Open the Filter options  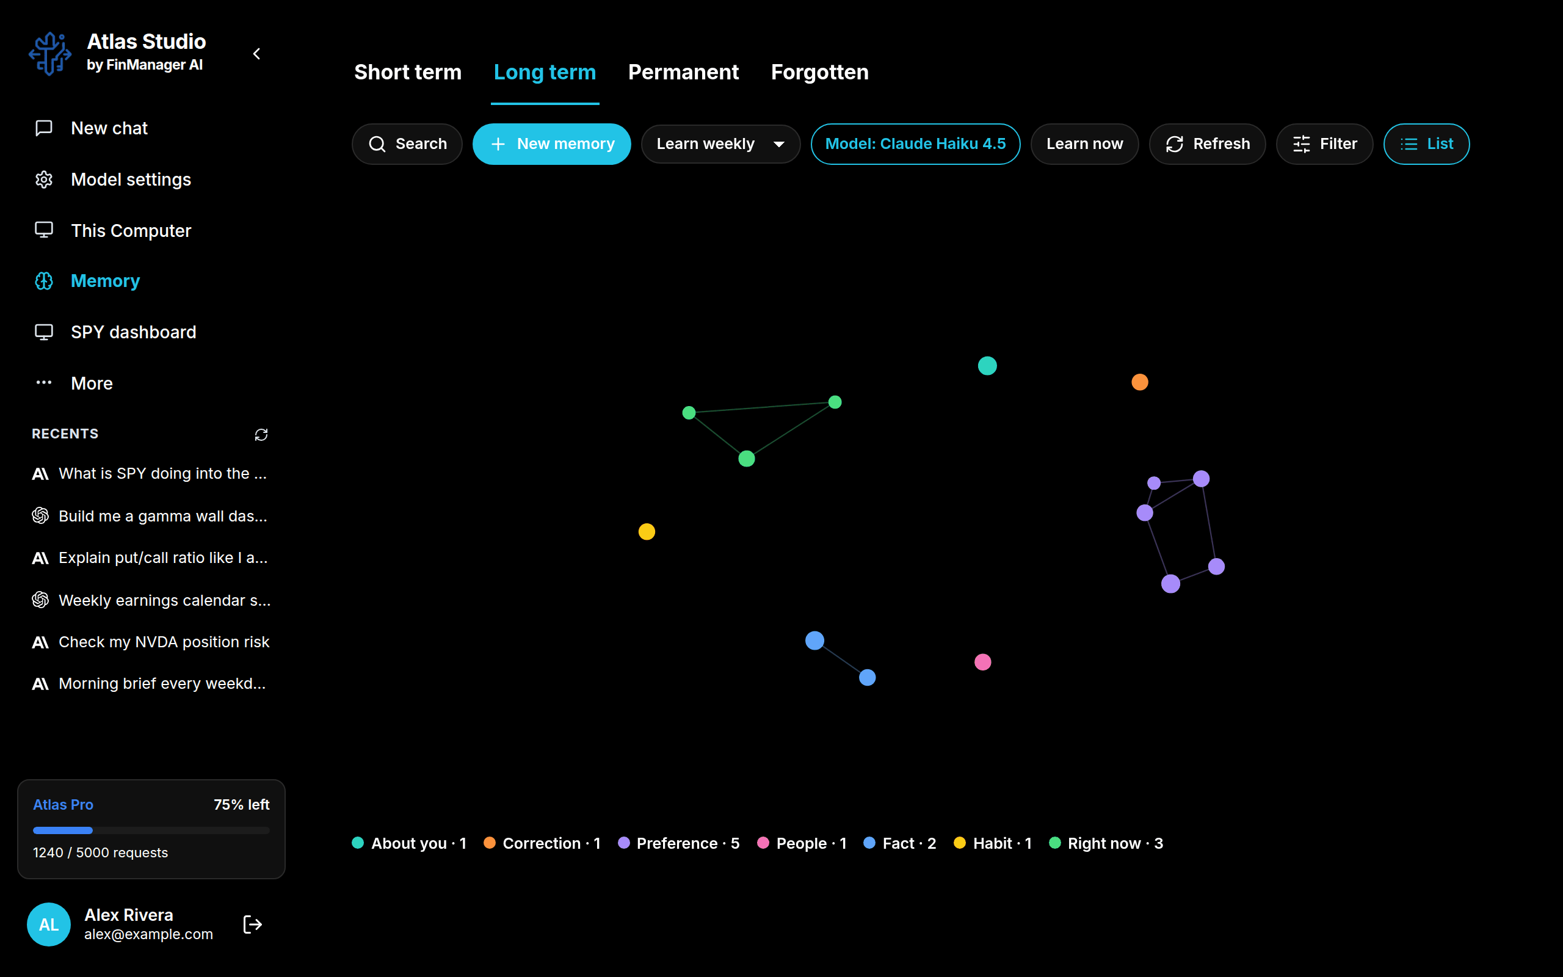click(x=1324, y=143)
